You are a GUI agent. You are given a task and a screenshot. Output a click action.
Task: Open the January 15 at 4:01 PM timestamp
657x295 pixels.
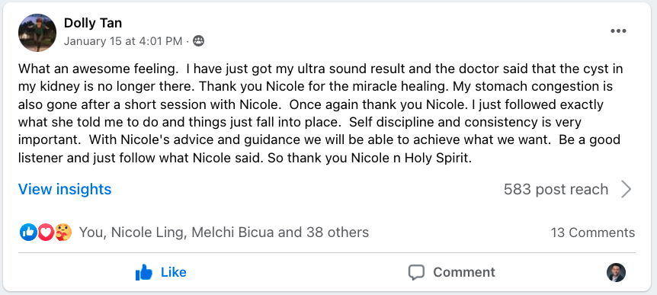pyautogui.click(x=123, y=41)
